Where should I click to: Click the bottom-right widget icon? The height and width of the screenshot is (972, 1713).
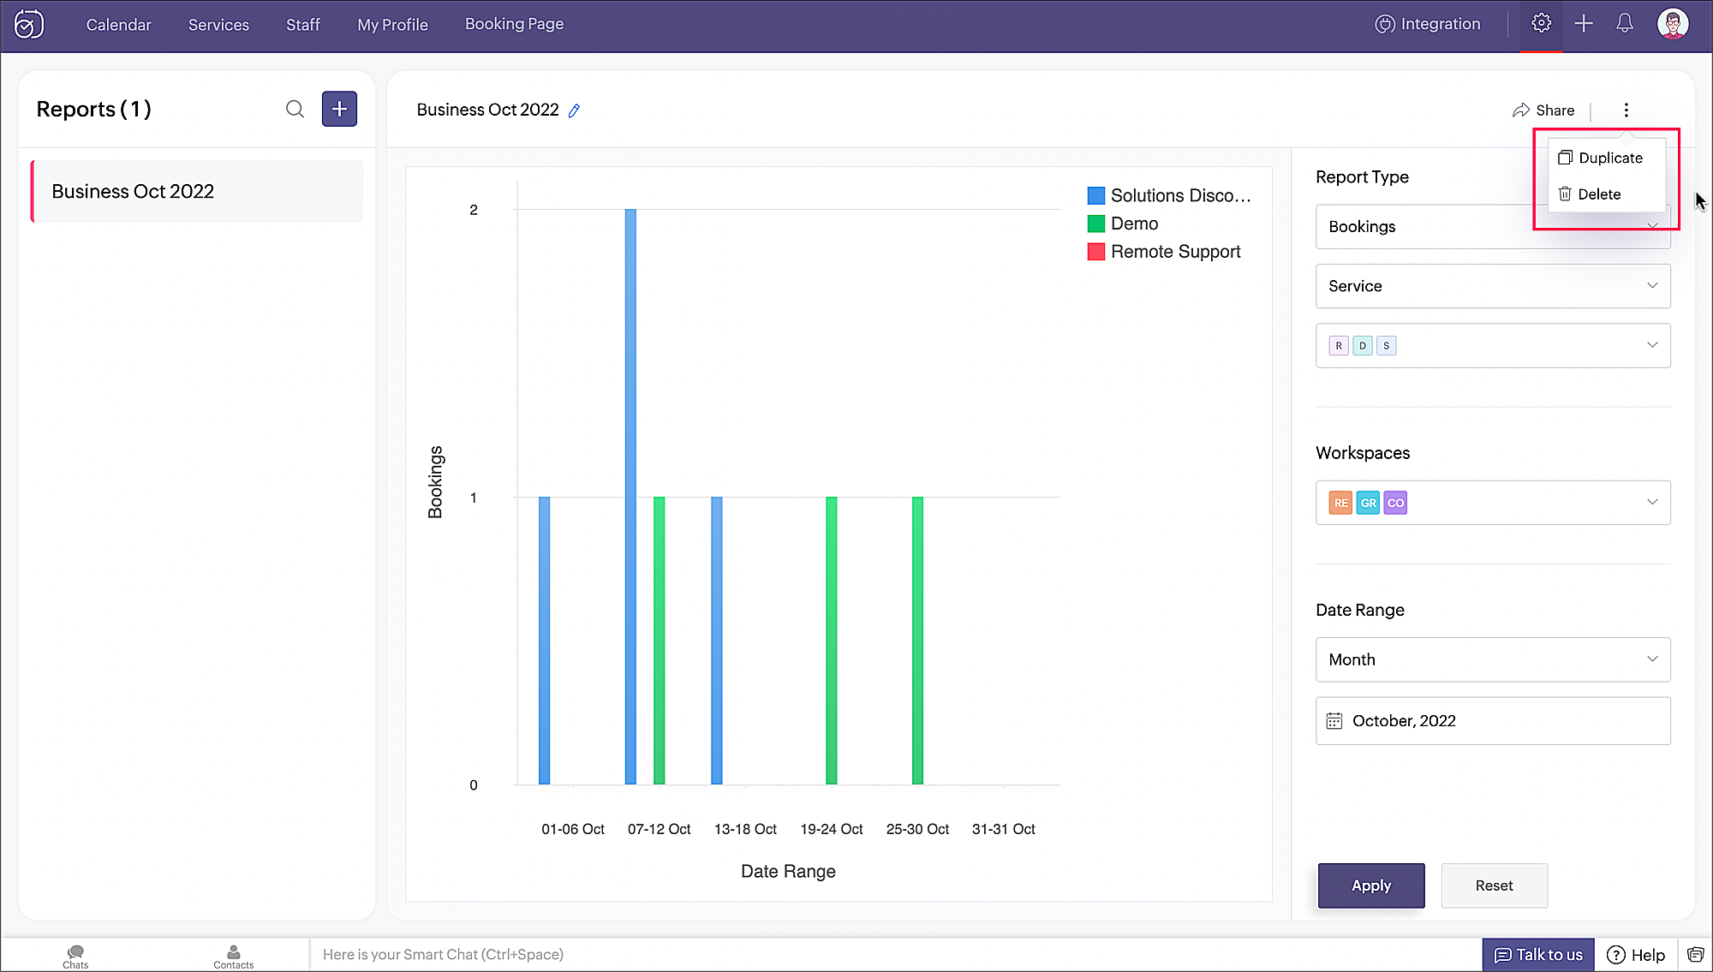click(1695, 955)
